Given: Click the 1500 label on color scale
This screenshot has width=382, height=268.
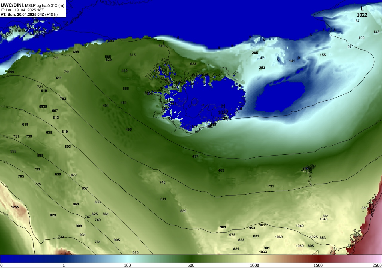Looking at the screenshot, I should pos(318,265).
